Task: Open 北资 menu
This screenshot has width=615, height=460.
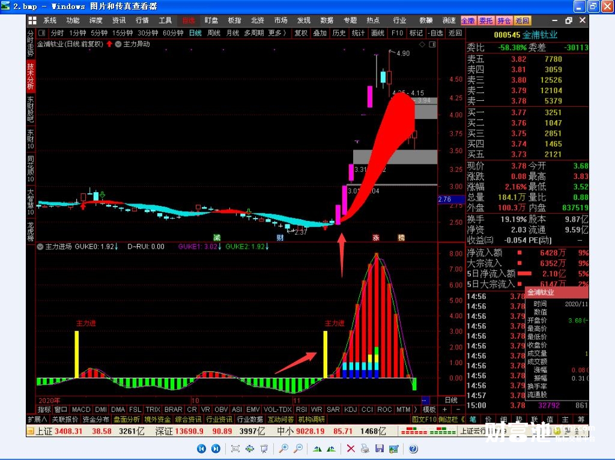Action: (258, 20)
